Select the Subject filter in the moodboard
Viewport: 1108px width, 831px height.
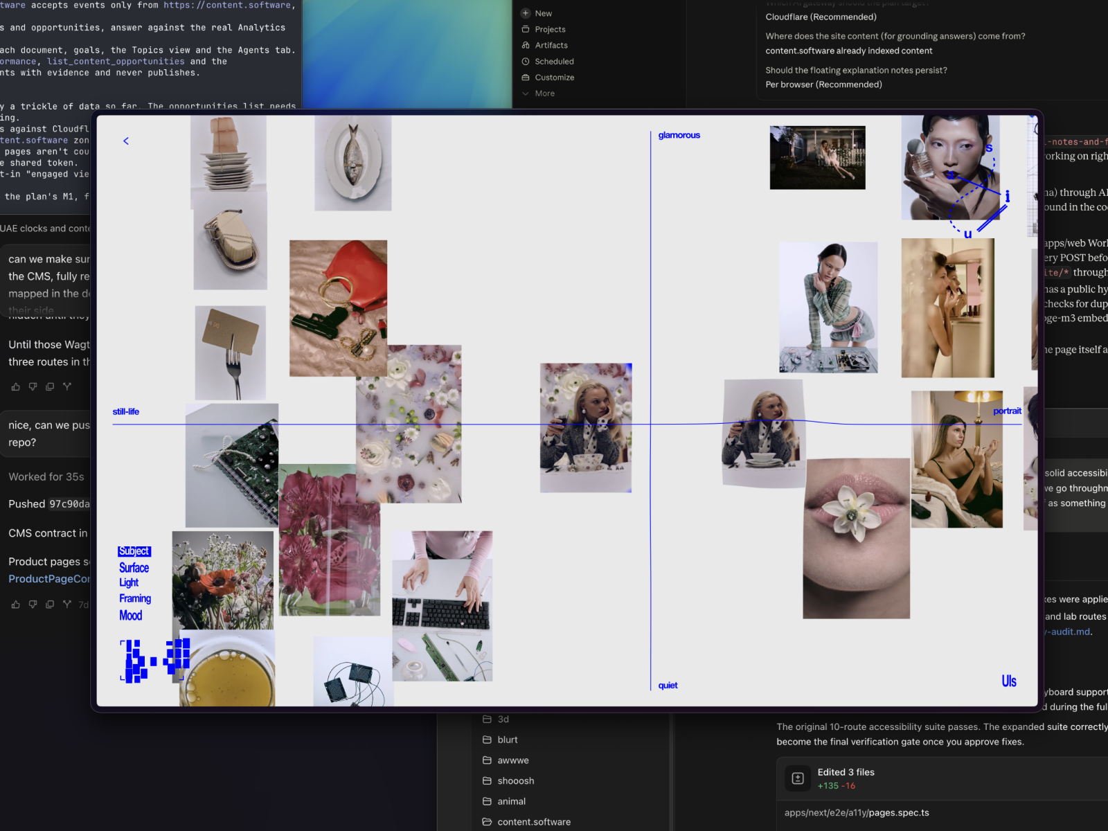(x=134, y=551)
